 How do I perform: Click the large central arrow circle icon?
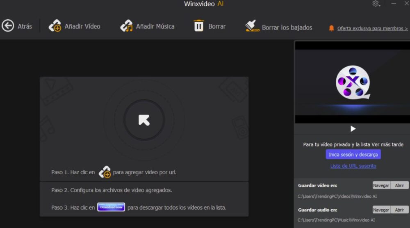point(144,120)
